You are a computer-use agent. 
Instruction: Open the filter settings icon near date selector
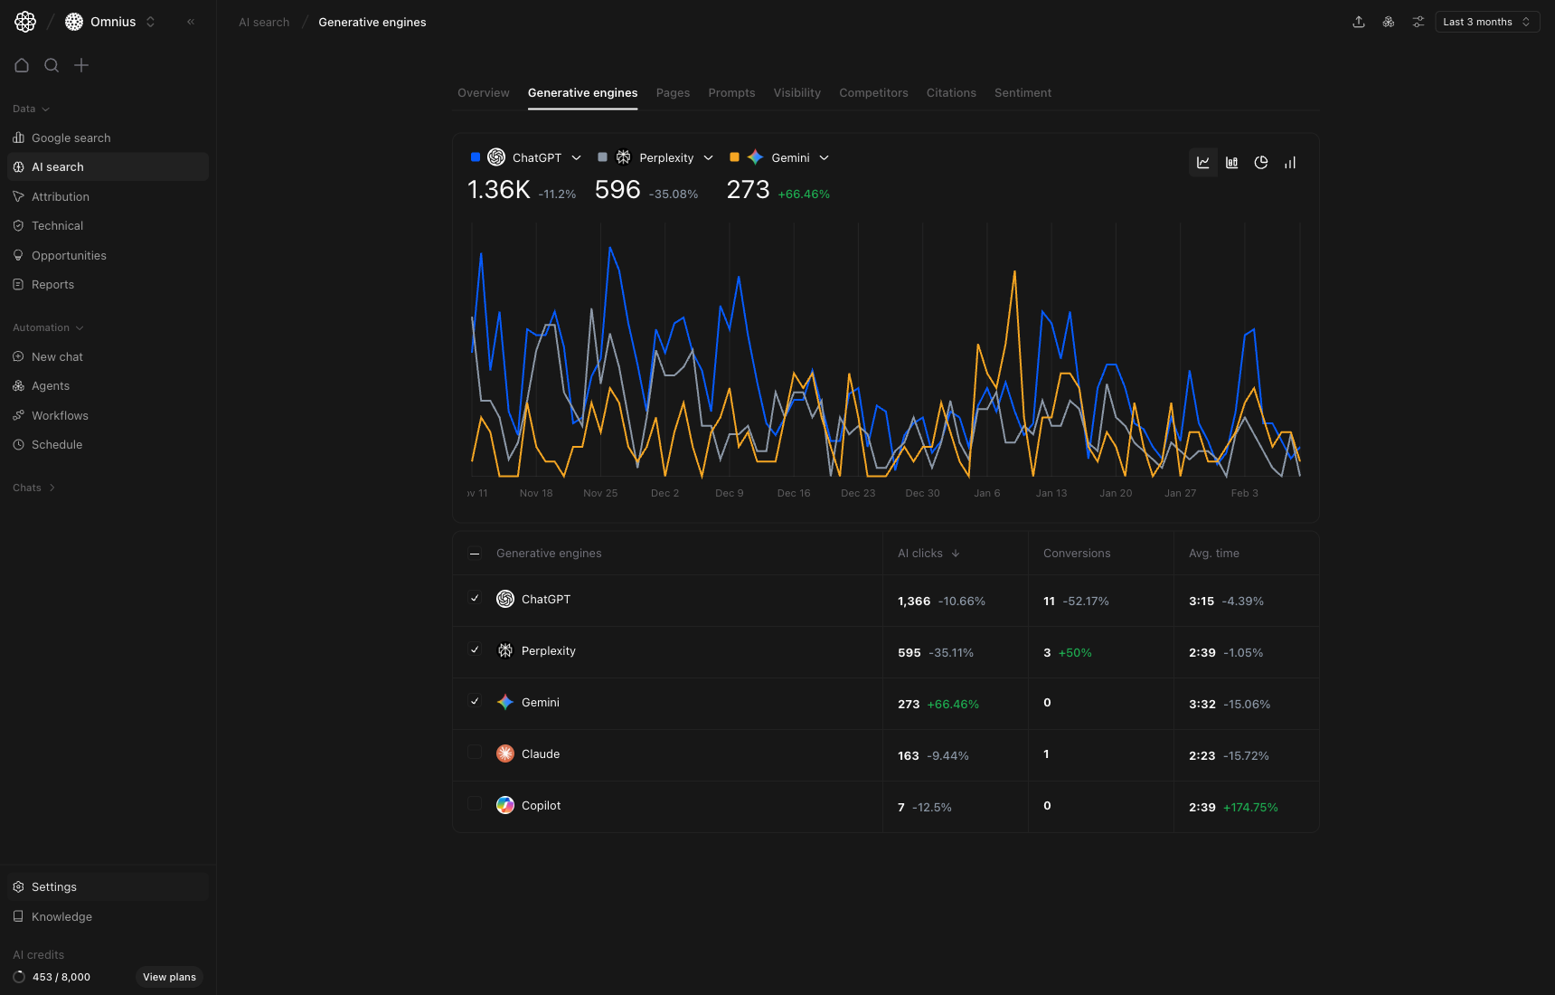[1418, 22]
